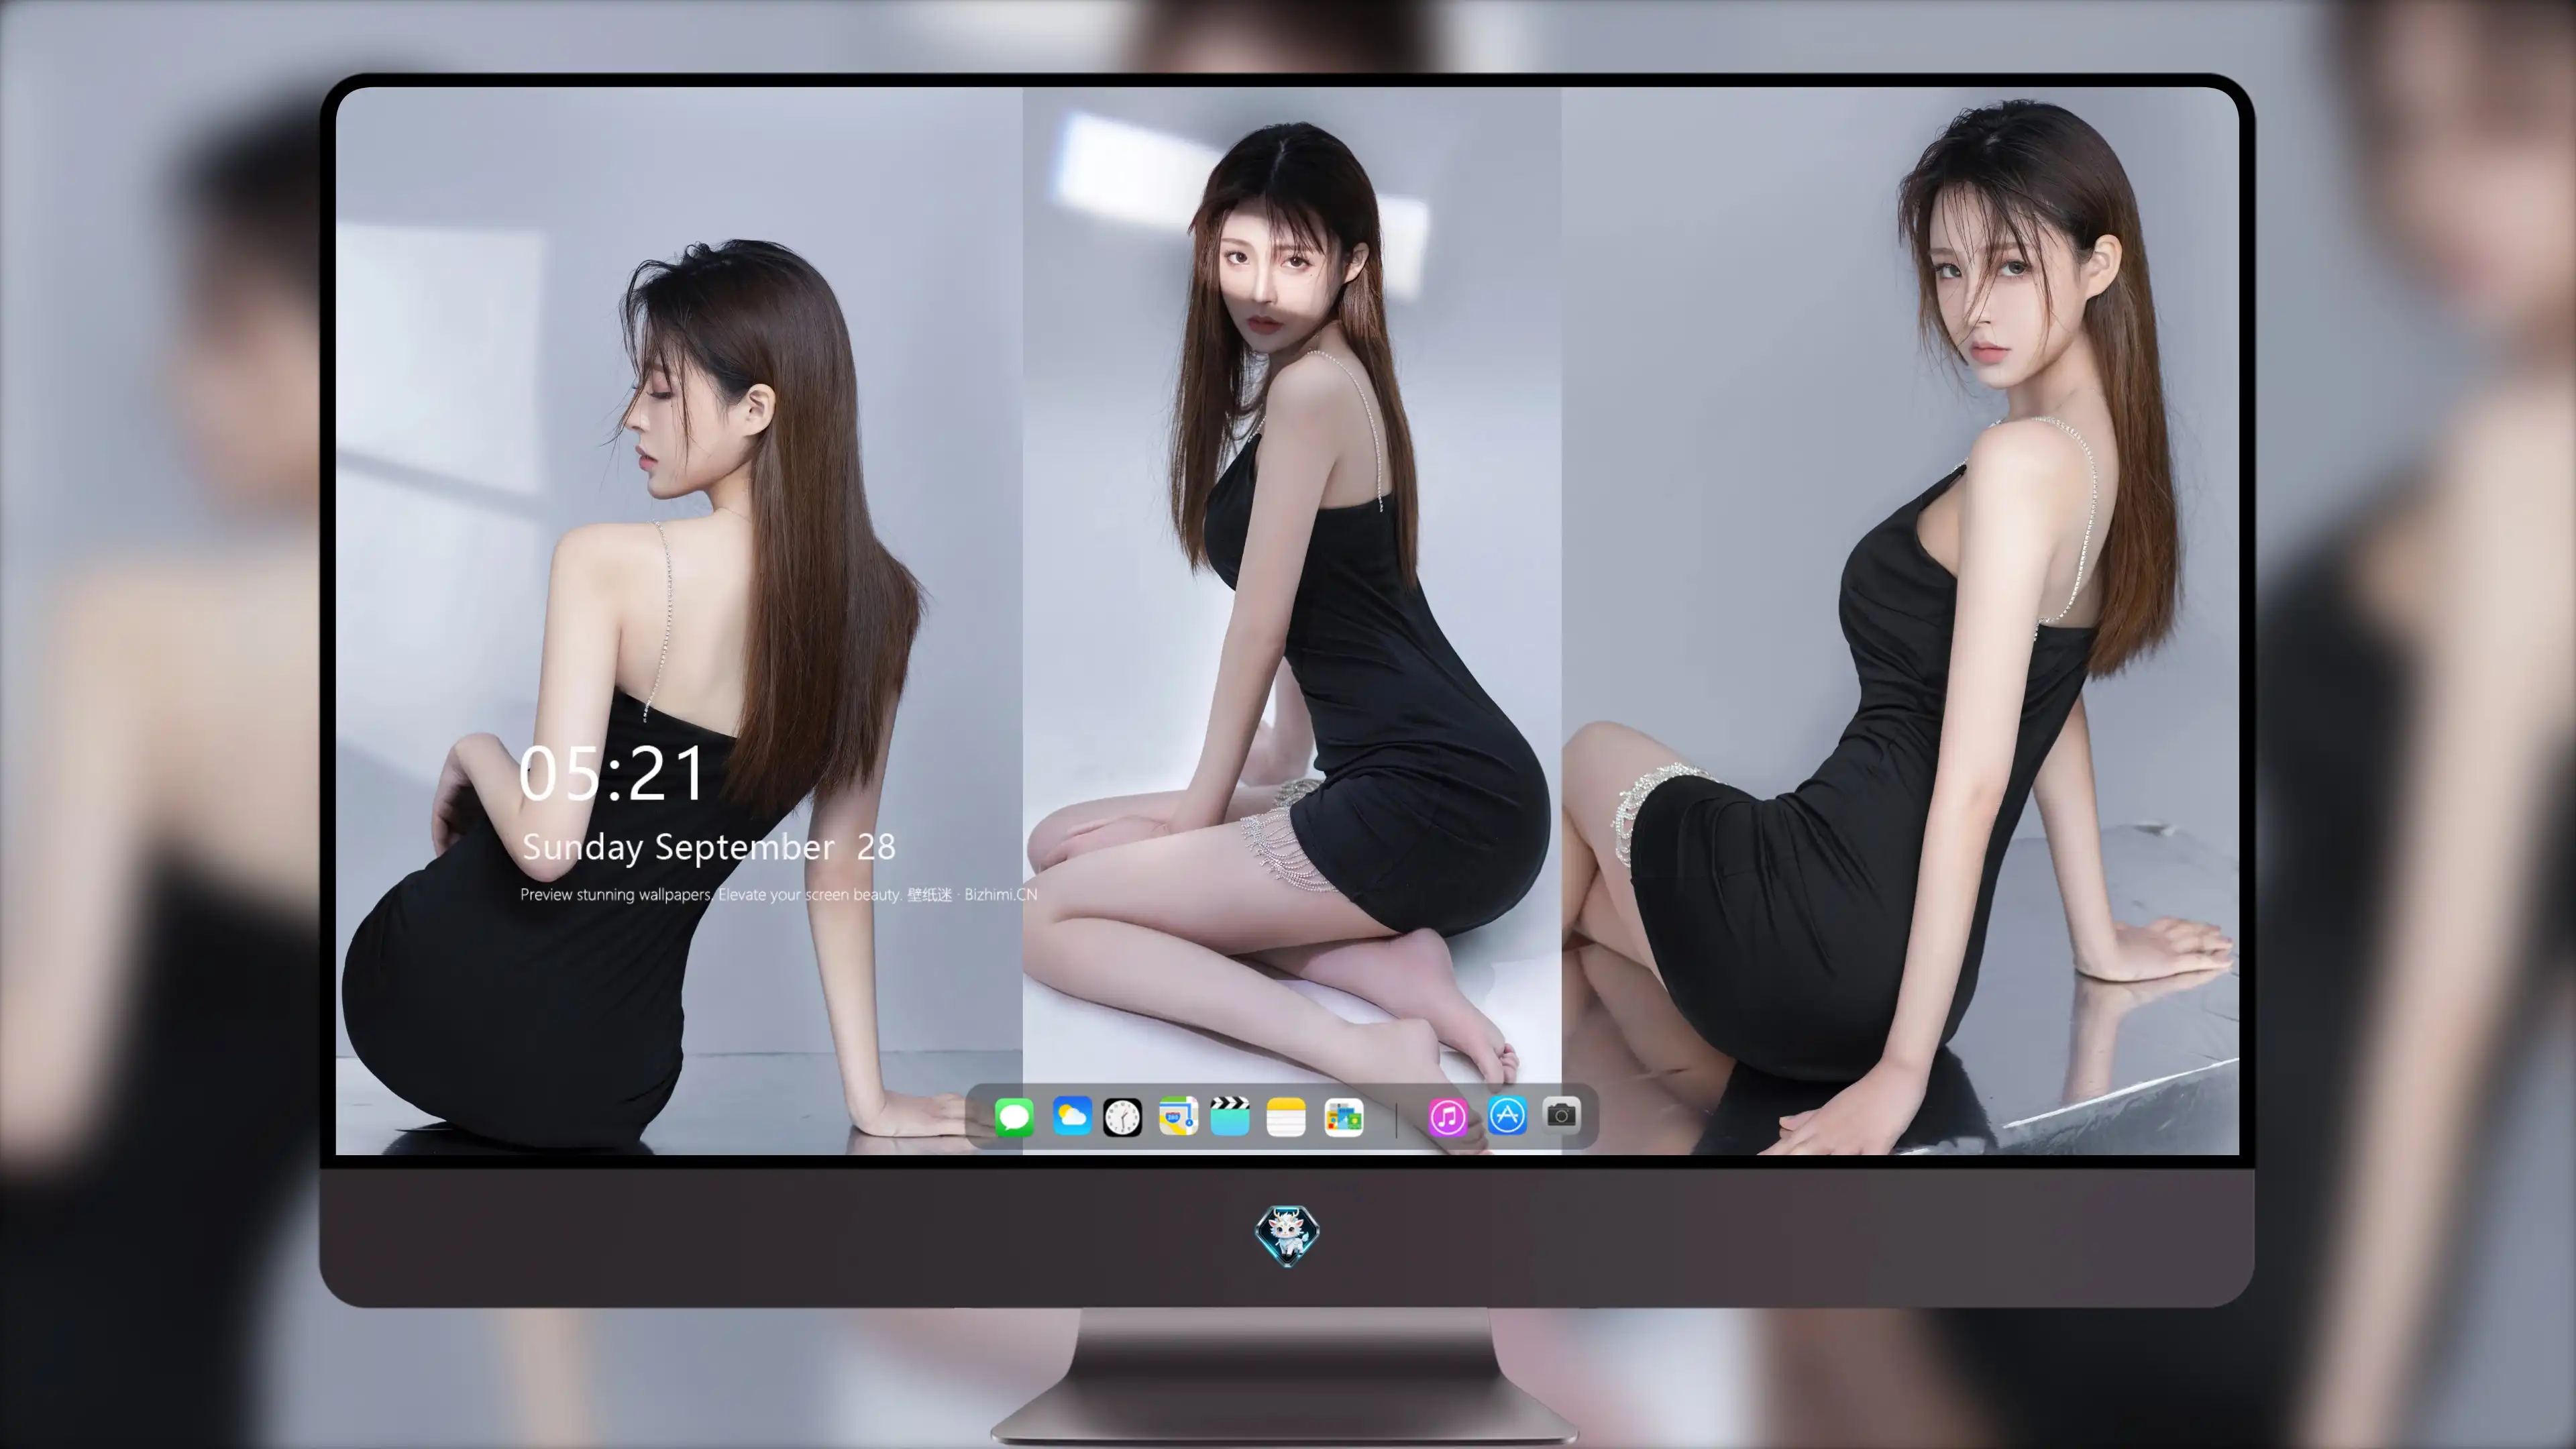Open the yellow Notes app
Screen dimensions: 2576x1449
[x=1286, y=1117]
